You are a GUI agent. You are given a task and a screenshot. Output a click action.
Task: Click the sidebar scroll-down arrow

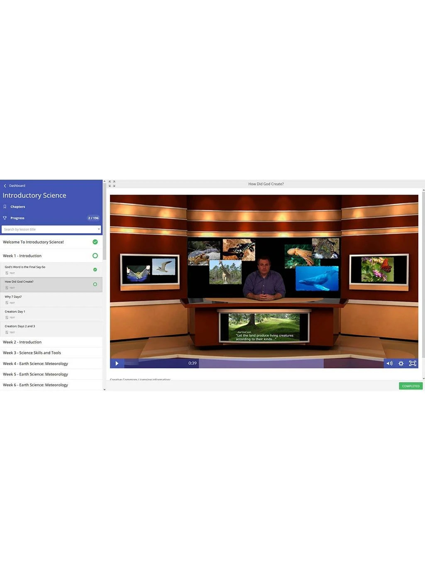[x=104, y=389]
